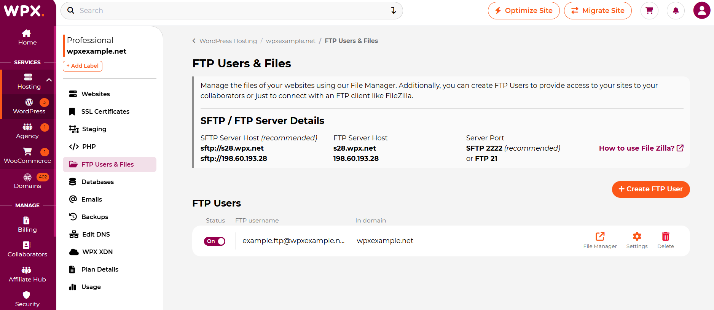714x310 pixels.
Task: Open Databases menu item
Action: [110, 182]
